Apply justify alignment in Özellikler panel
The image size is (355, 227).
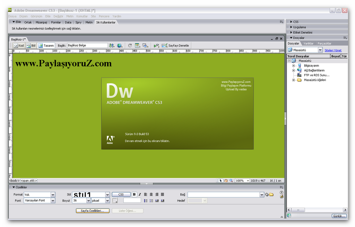coord(162,194)
